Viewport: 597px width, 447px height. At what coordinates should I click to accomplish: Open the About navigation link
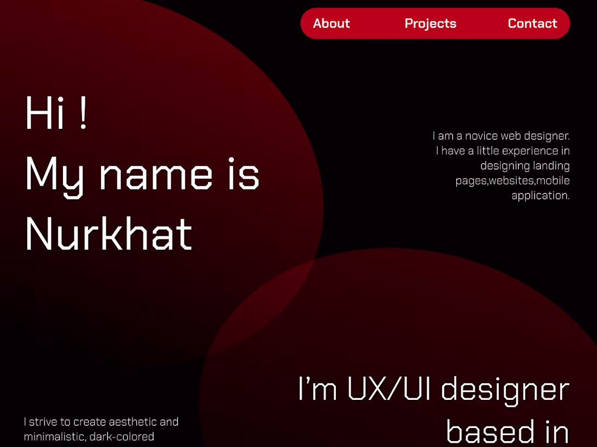[x=331, y=23]
